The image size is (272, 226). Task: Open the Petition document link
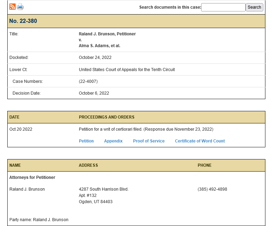(x=86, y=141)
